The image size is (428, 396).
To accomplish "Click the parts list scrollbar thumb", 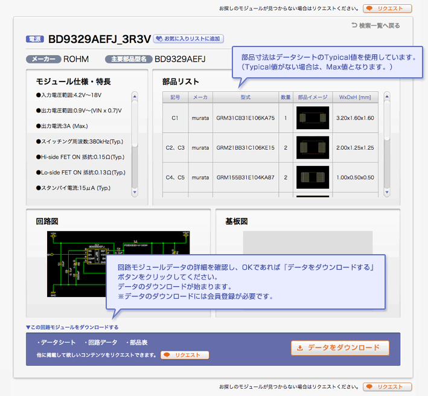I will [x=387, y=120].
